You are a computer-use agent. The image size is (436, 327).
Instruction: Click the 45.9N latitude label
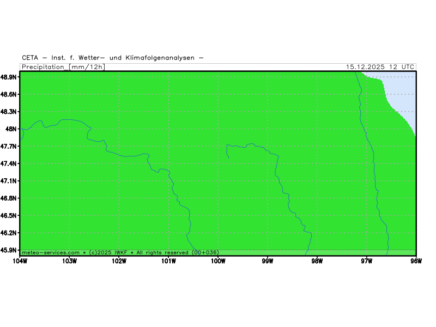click(9, 250)
